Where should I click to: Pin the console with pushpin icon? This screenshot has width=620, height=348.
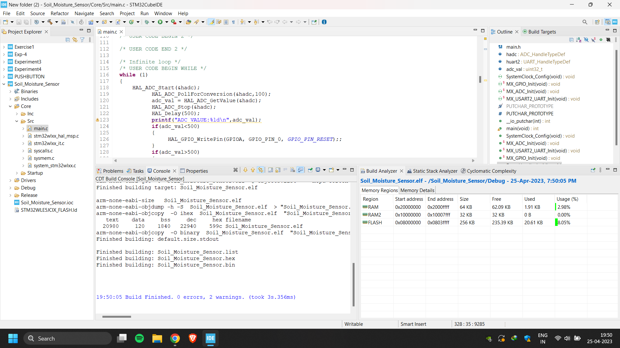click(310, 170)
